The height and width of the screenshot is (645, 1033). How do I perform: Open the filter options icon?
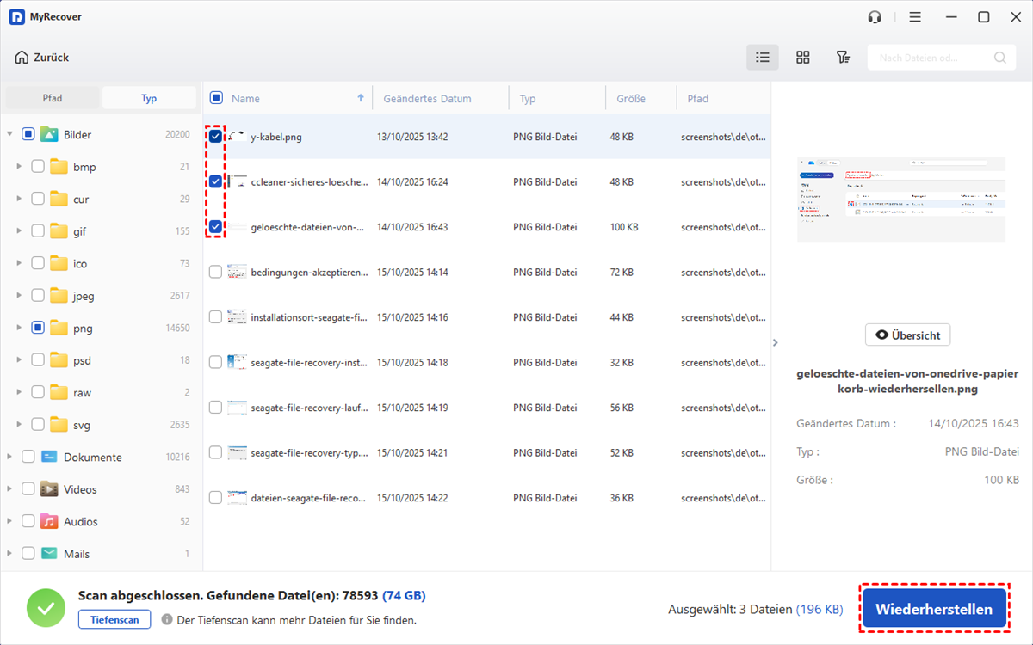843,58
